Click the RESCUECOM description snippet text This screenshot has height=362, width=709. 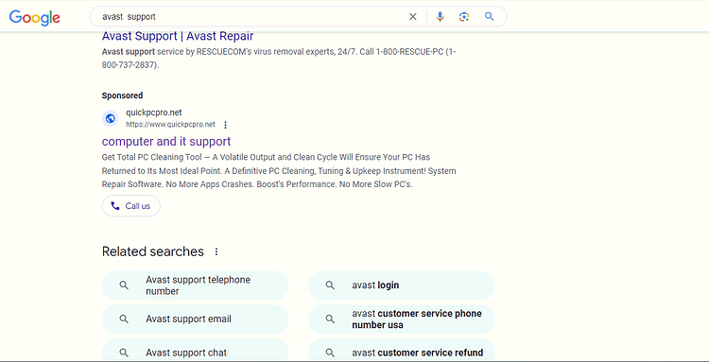pyautogui.click(x=279, y=59)
